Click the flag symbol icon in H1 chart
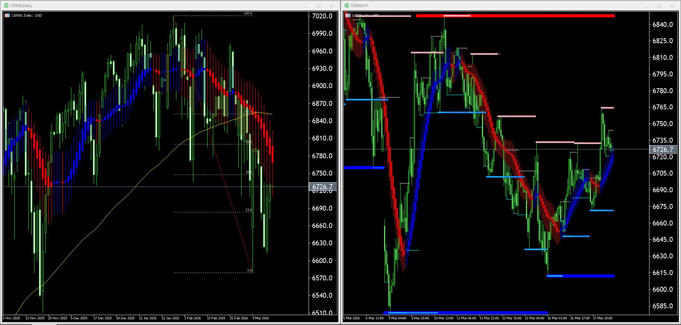 pos(348,16)
